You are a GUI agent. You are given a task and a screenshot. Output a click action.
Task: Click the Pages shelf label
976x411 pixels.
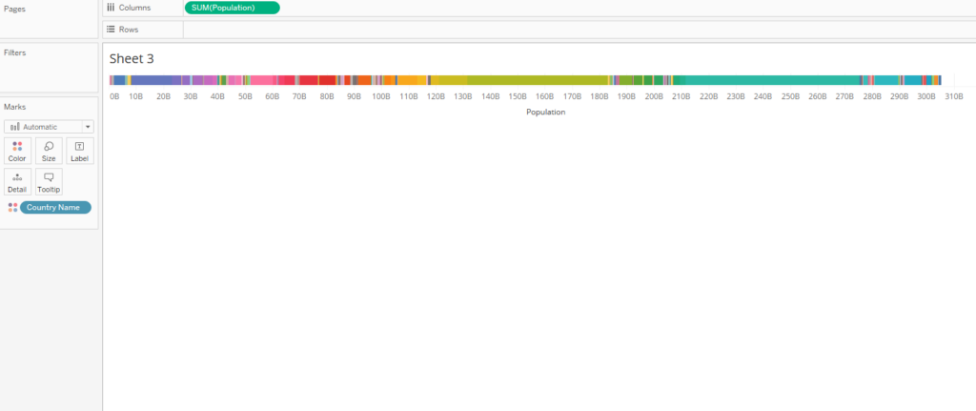tap(15, 10)
